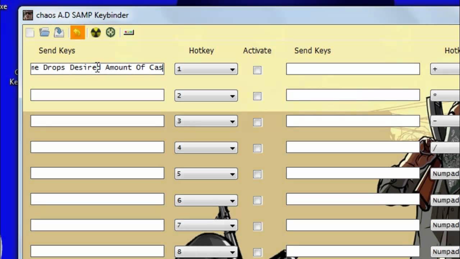
Task: Open a keybind file with folder icon
Action: coord(45,33)
